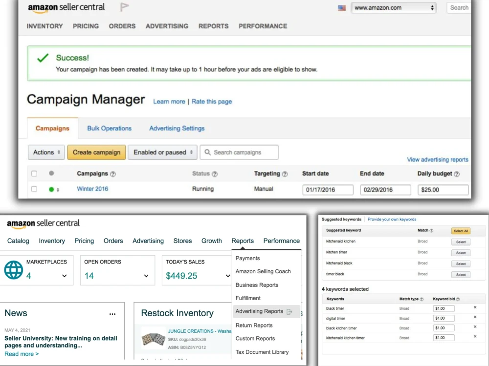Open REPORTS menu in top window
The image size is (489, 366).
pos(213,26)
